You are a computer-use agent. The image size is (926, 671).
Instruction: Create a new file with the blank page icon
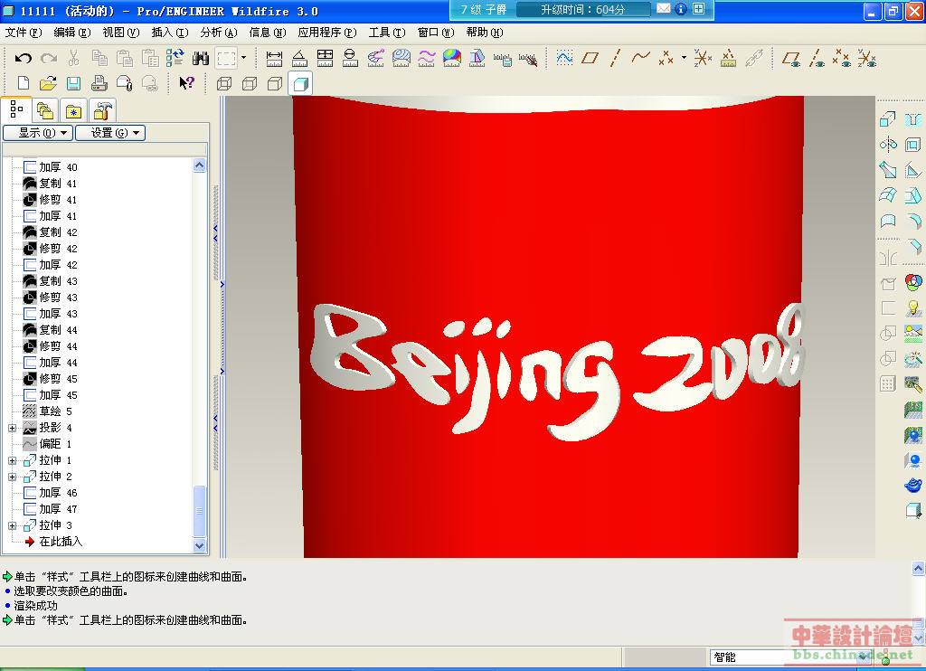[x=23, y=83]
